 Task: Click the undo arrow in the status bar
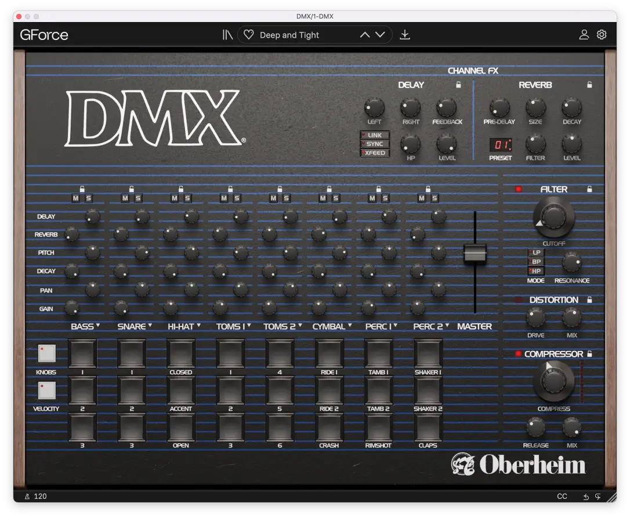tap(586, 497)
